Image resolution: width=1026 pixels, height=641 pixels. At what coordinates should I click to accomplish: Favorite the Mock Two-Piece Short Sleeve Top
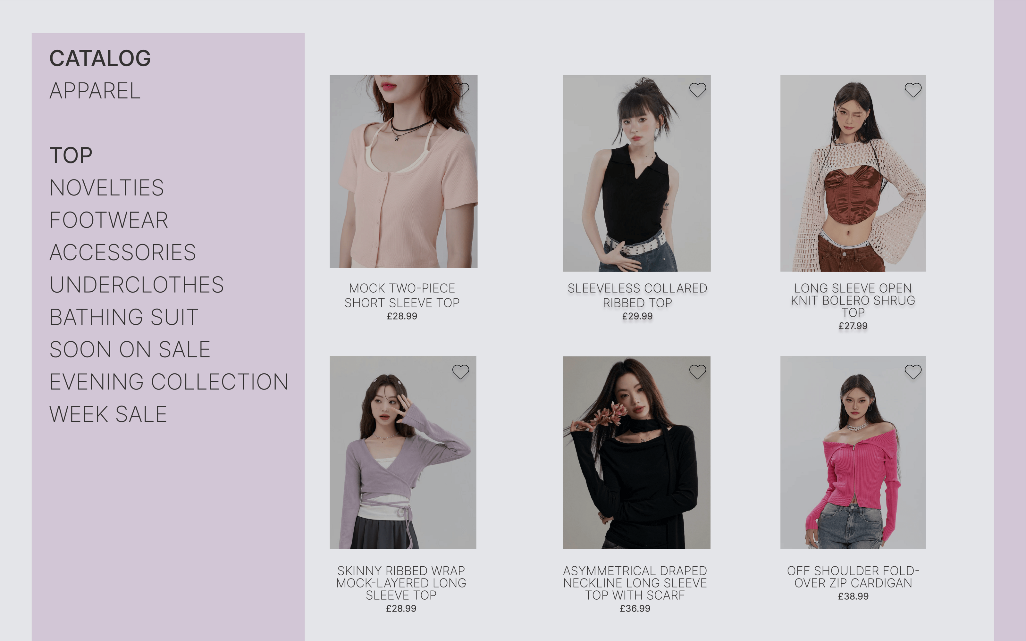coord(460,89)
